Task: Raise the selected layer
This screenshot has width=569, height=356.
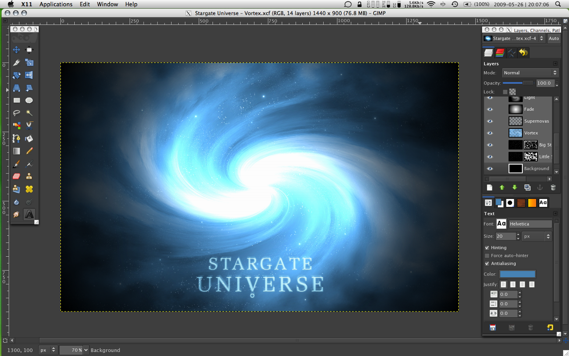Action: pyautogui.click(x=502, y=188)
